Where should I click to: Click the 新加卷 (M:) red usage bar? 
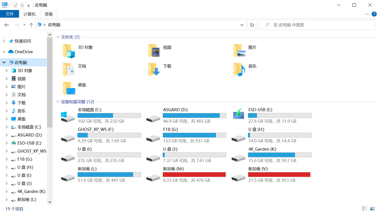point(194,175)
